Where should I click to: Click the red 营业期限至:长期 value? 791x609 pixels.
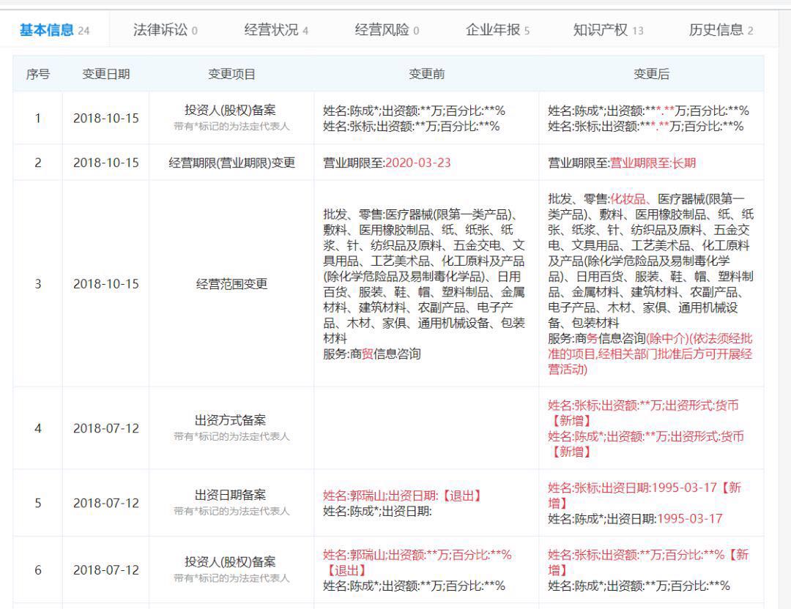point(653,162)
